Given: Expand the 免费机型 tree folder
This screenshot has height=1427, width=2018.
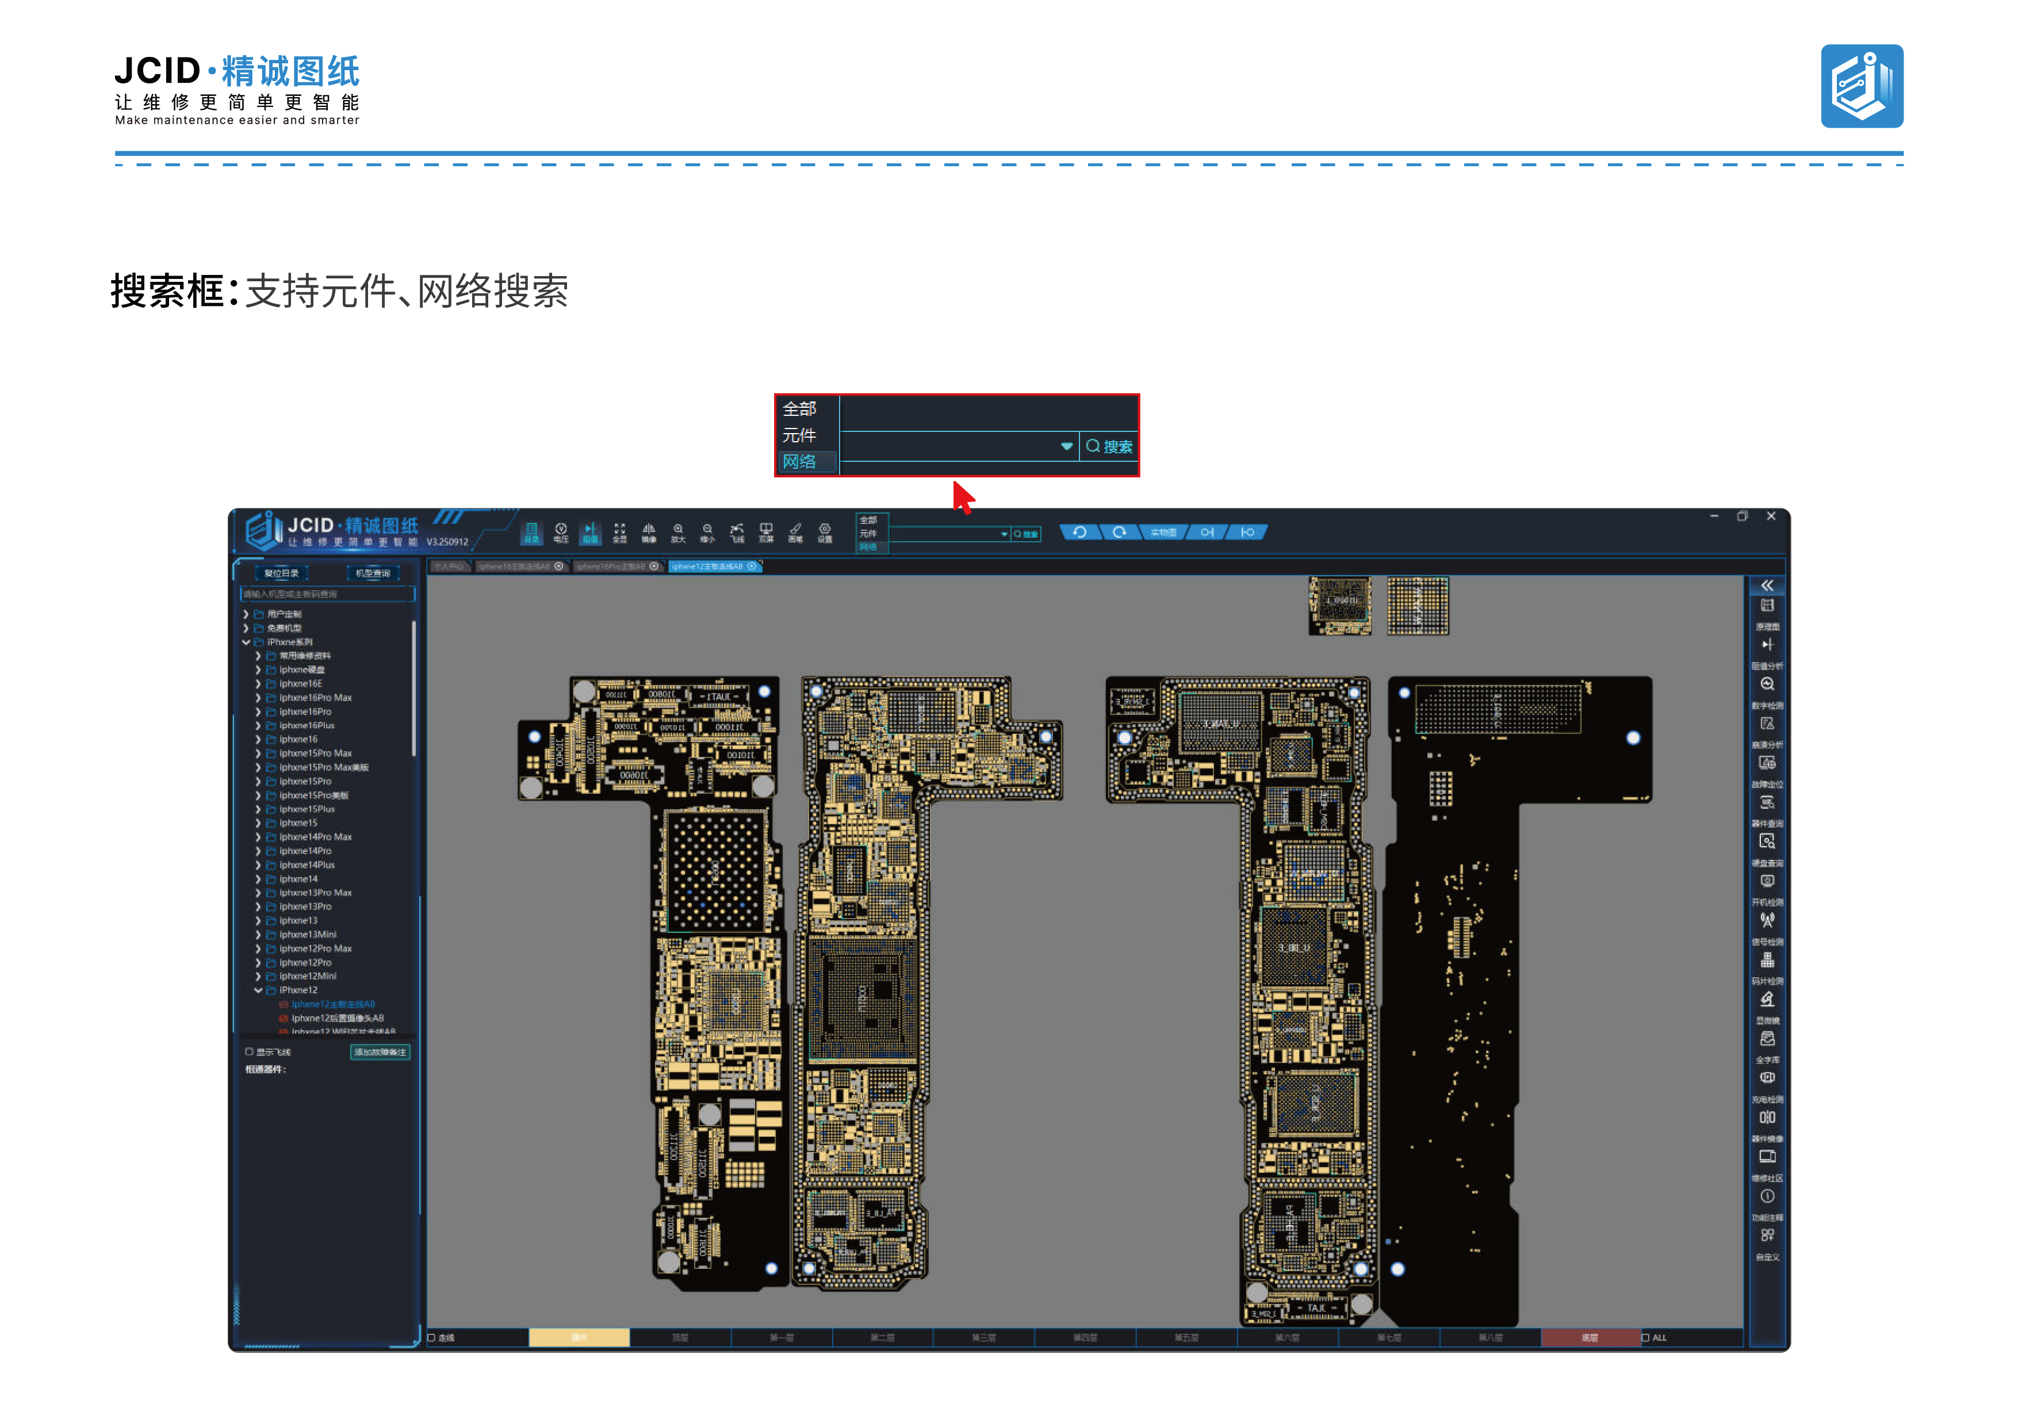Looking at the screenshot, I should coord(246,629).
